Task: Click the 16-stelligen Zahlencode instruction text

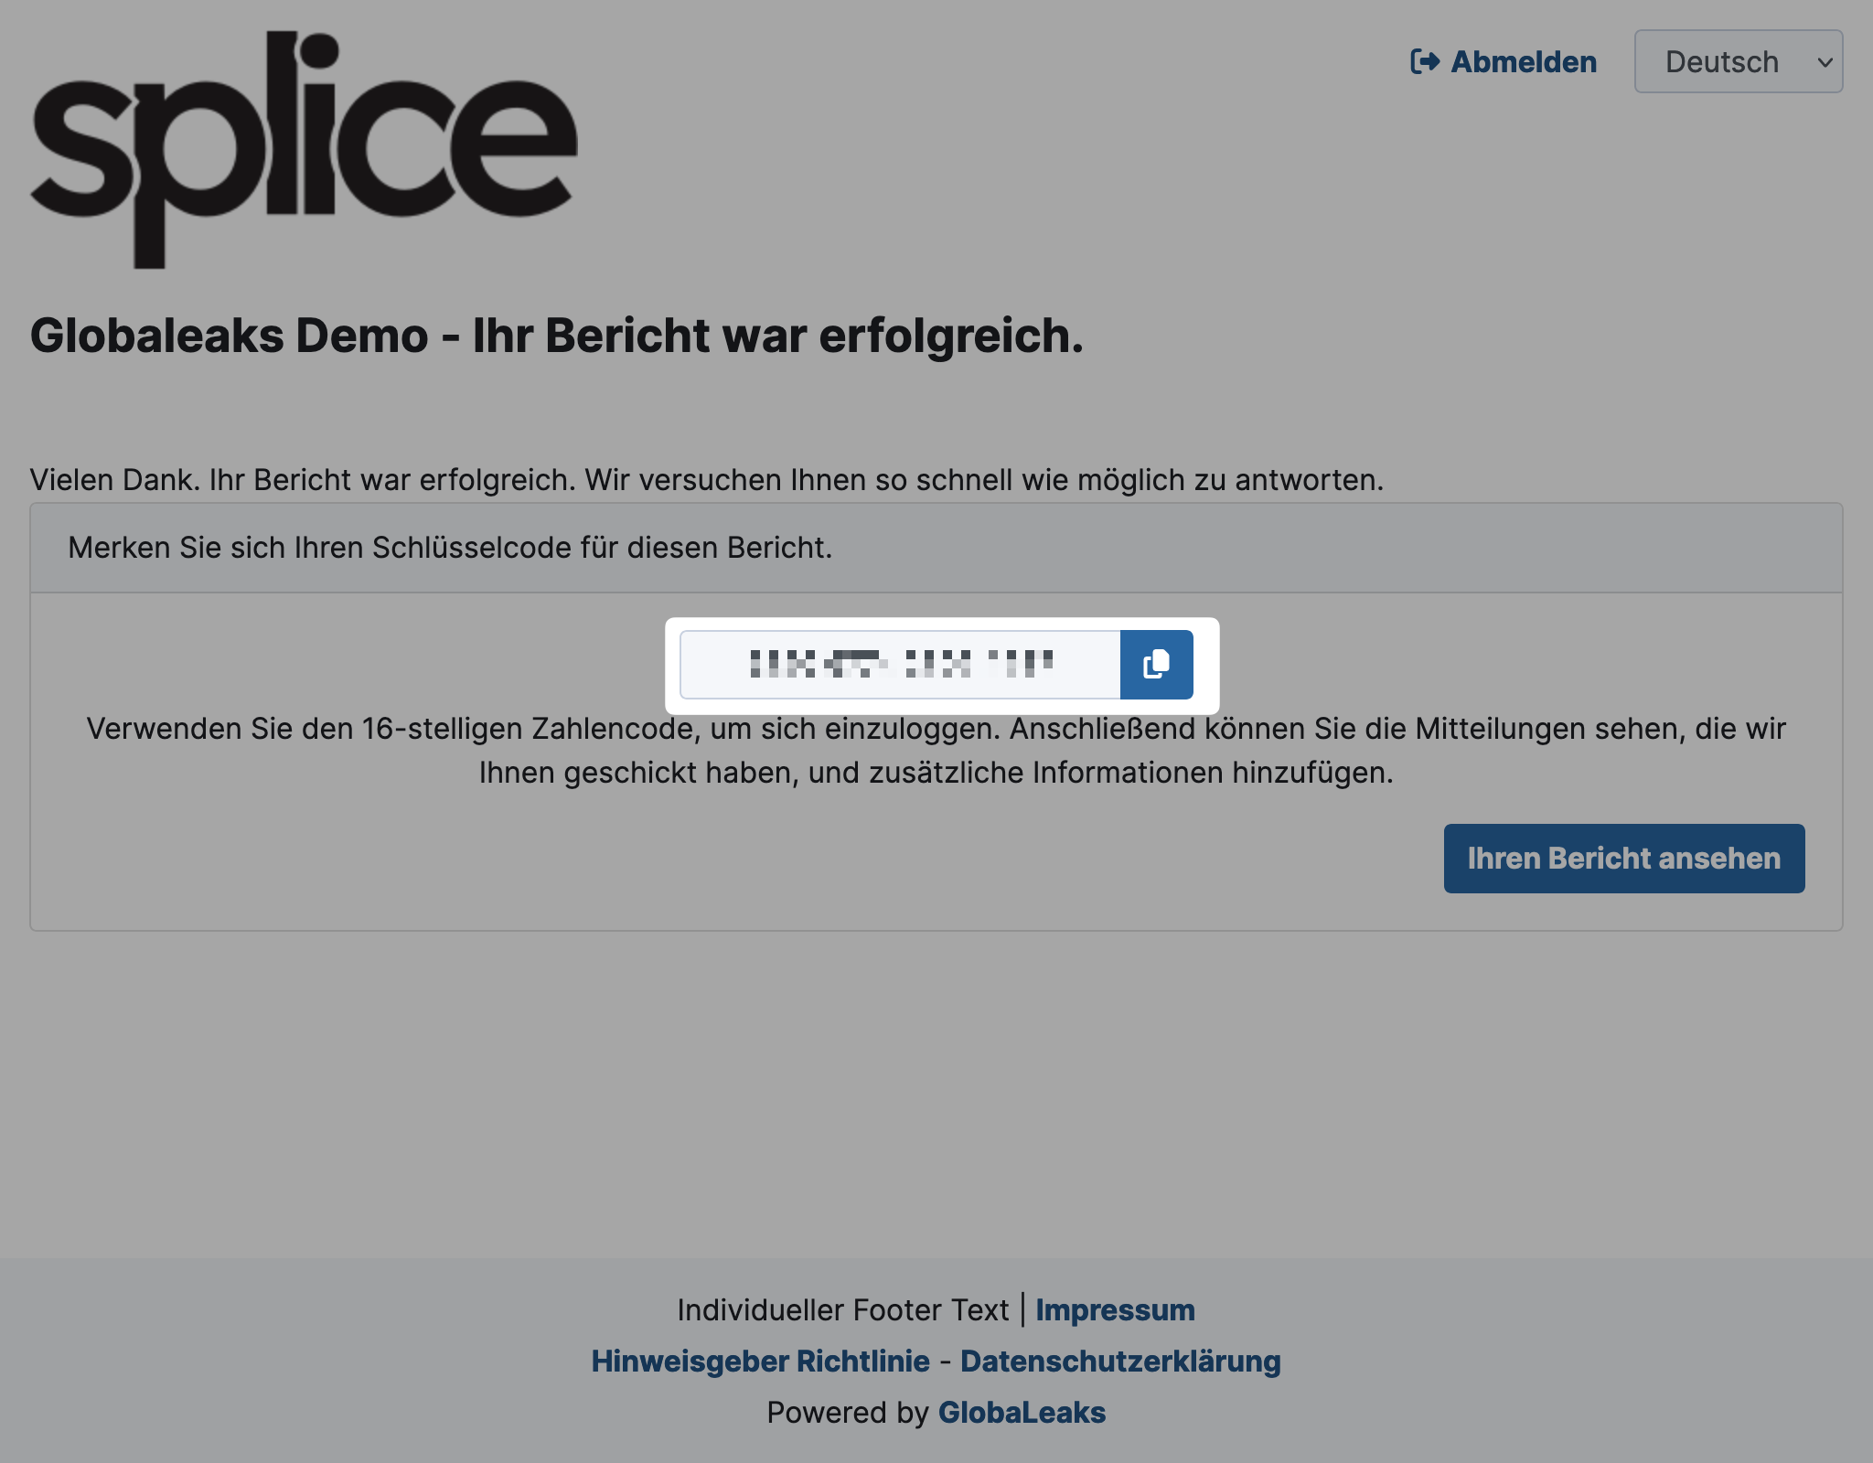Action: (x=936, y=751)
